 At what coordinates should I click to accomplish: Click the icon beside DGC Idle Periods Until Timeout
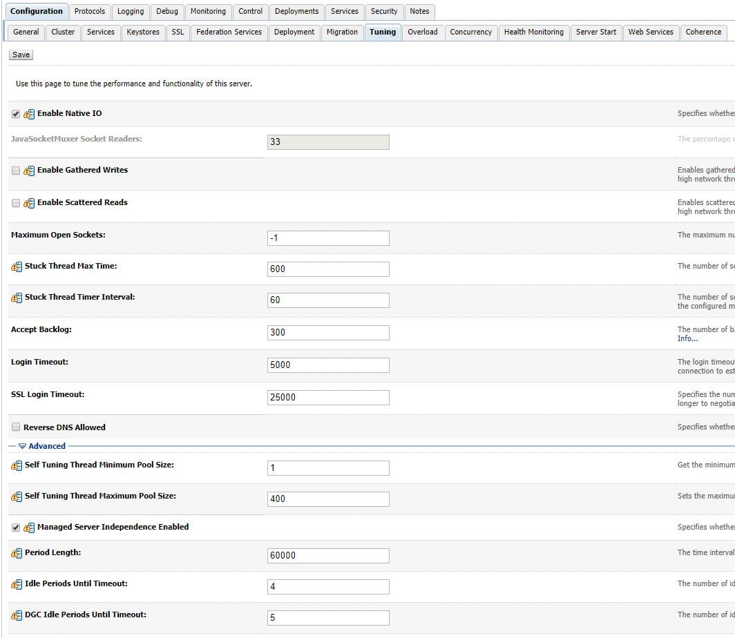pos(15,615)
